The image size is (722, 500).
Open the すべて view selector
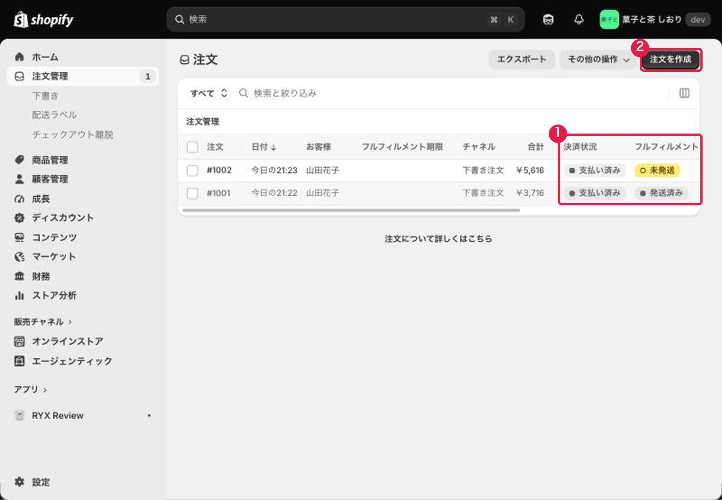coord(208,93)
